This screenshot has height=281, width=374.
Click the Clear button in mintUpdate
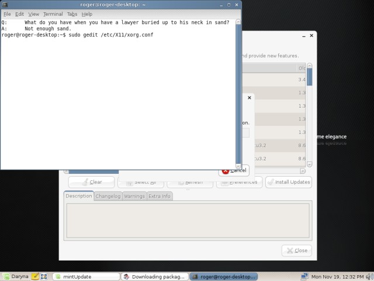[x=91, y=182]
